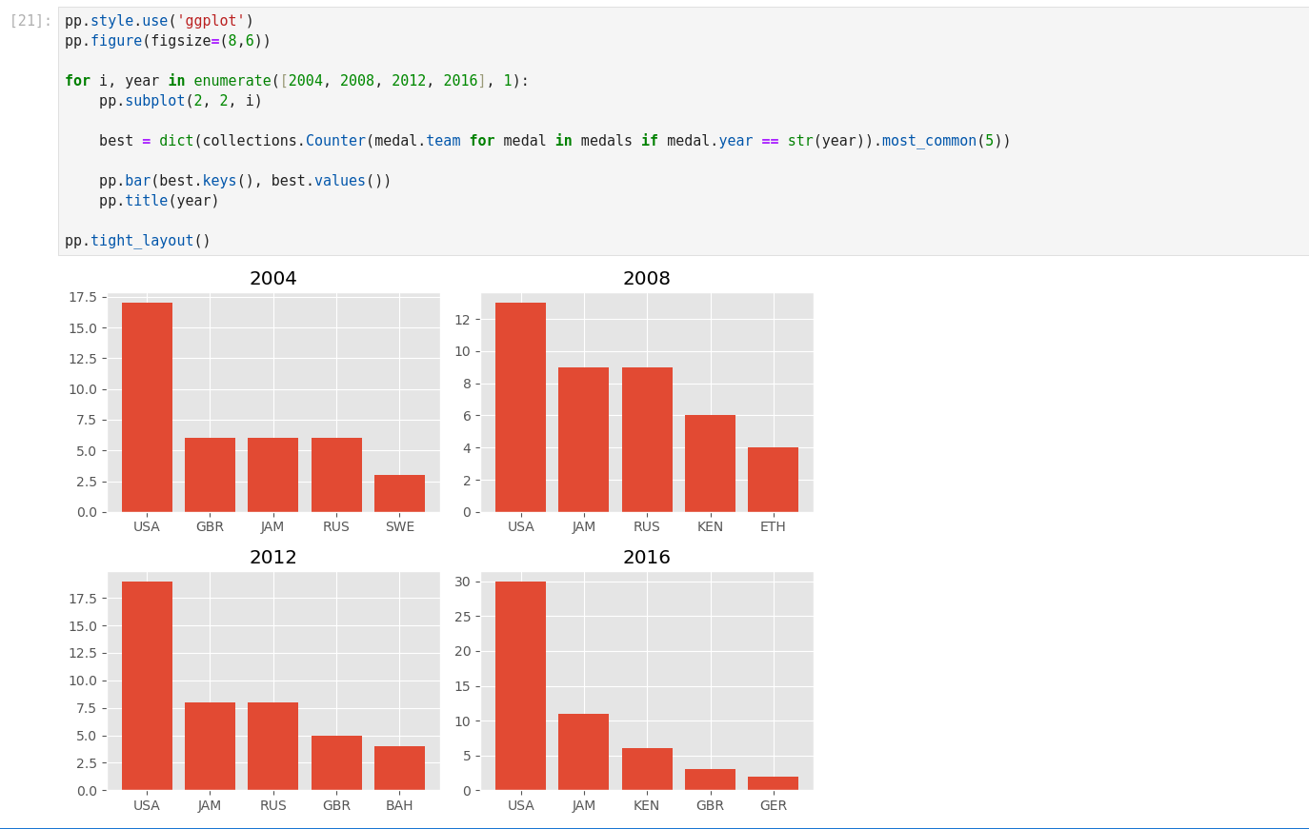This screenshot has width=1309, height=829.
Task: Select the USA bar in the 2004 chart
Action: click(147, 407)
